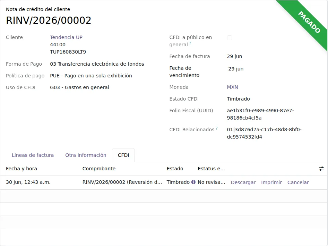Select the G03 - Gastos en general value
This screenshot has height=246, width=328.
79,87
